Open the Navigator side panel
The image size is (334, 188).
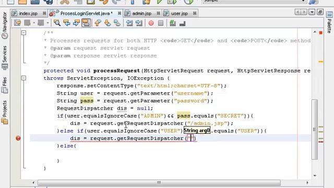point(5,26)
